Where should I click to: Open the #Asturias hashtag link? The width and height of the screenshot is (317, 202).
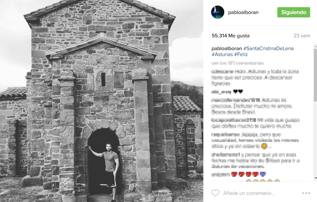(222, 54)
